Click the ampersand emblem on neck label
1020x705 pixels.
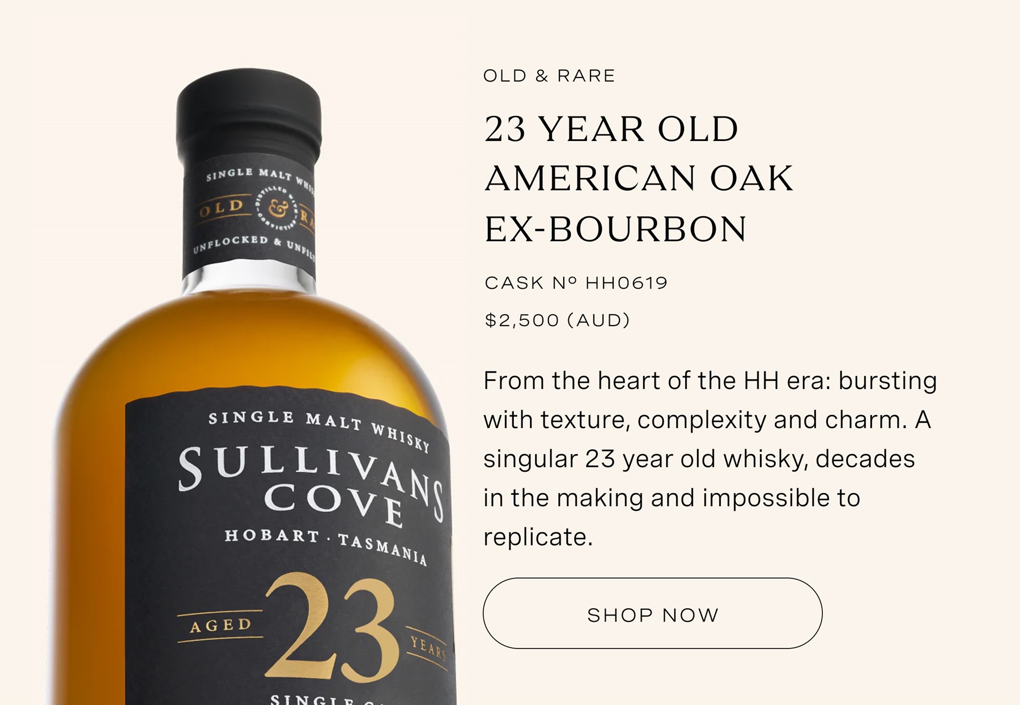pos(277,208)
